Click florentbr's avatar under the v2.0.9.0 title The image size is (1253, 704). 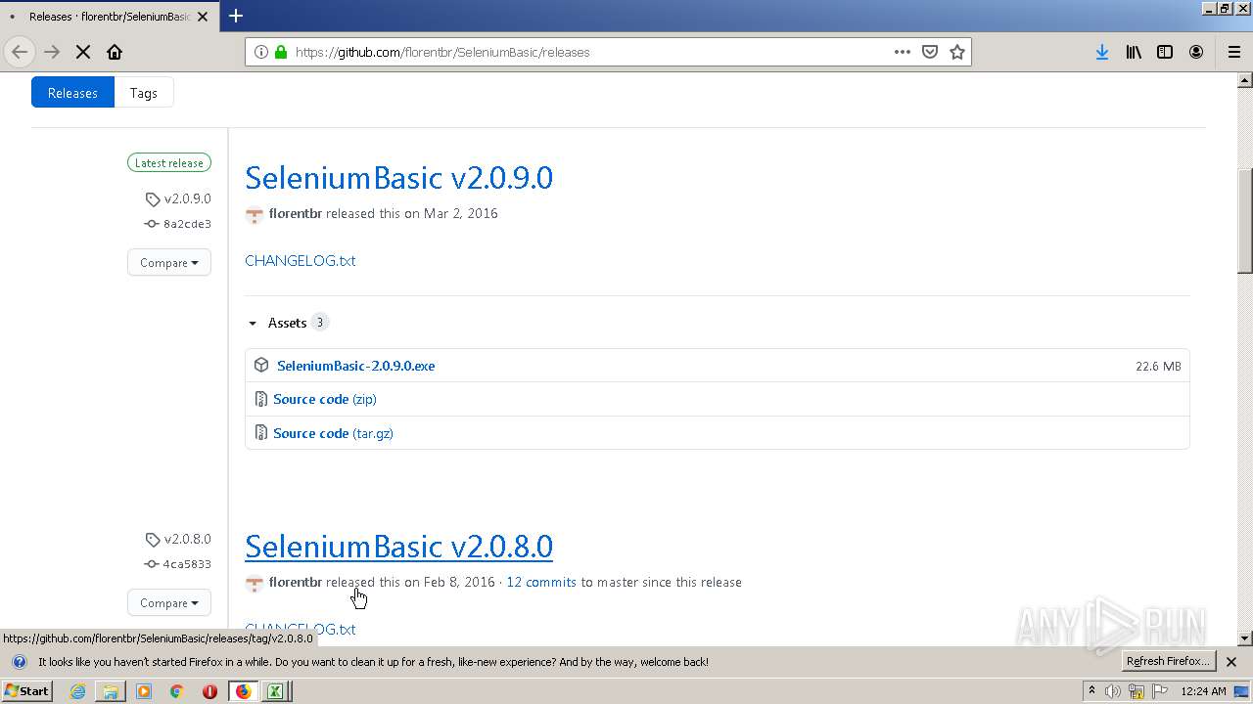(x=255, y=214)
